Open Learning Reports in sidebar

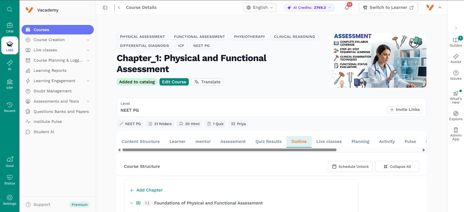click(x=50, y=70)
